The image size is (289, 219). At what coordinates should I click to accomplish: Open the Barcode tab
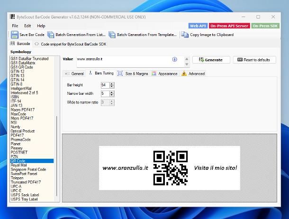click(x=20, y=44)
